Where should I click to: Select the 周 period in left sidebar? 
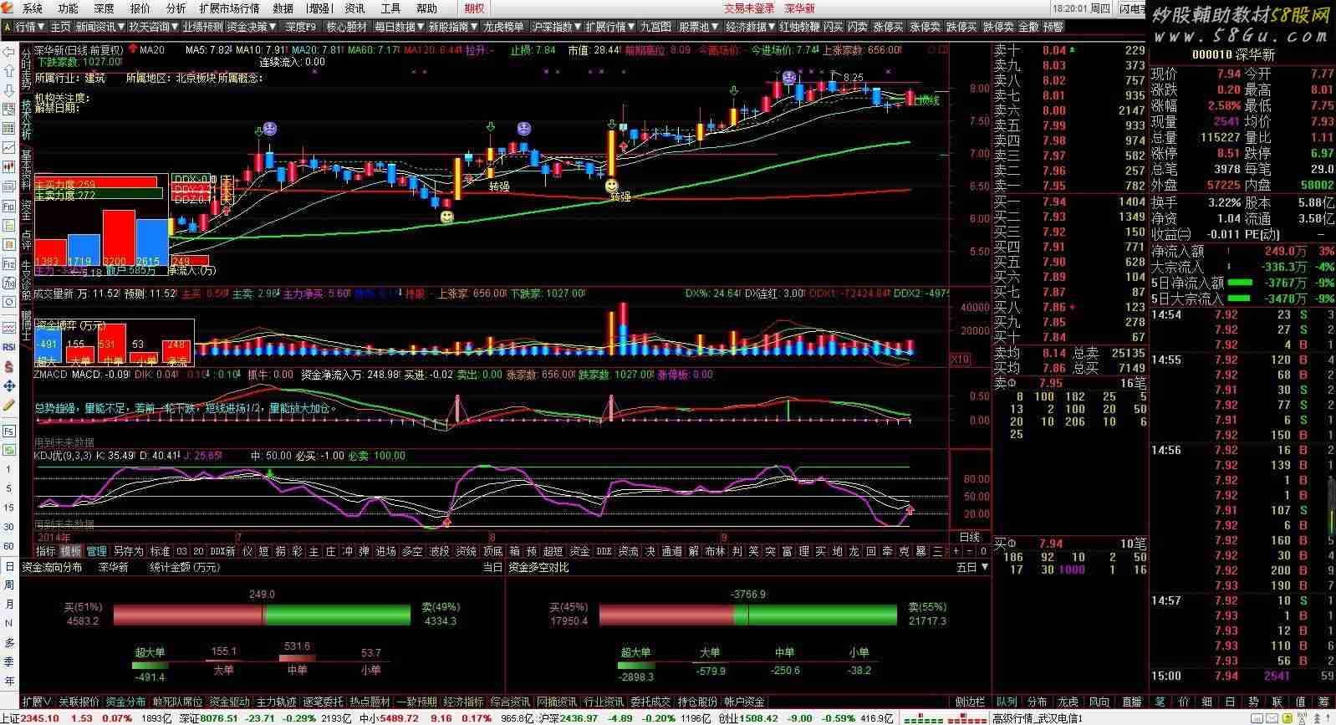point(9,585)
